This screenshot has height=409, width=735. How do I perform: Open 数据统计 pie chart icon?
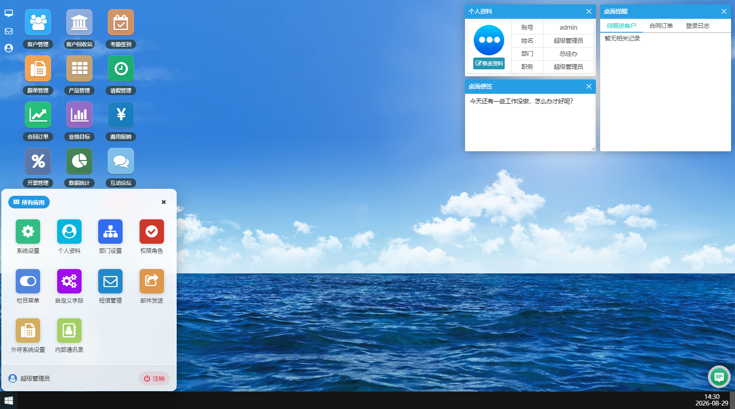79,161
